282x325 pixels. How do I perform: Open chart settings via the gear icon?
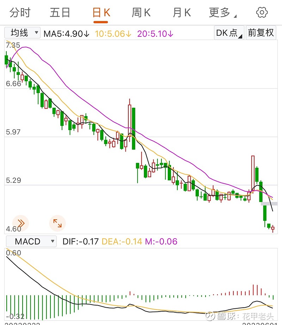click(262, 12)
